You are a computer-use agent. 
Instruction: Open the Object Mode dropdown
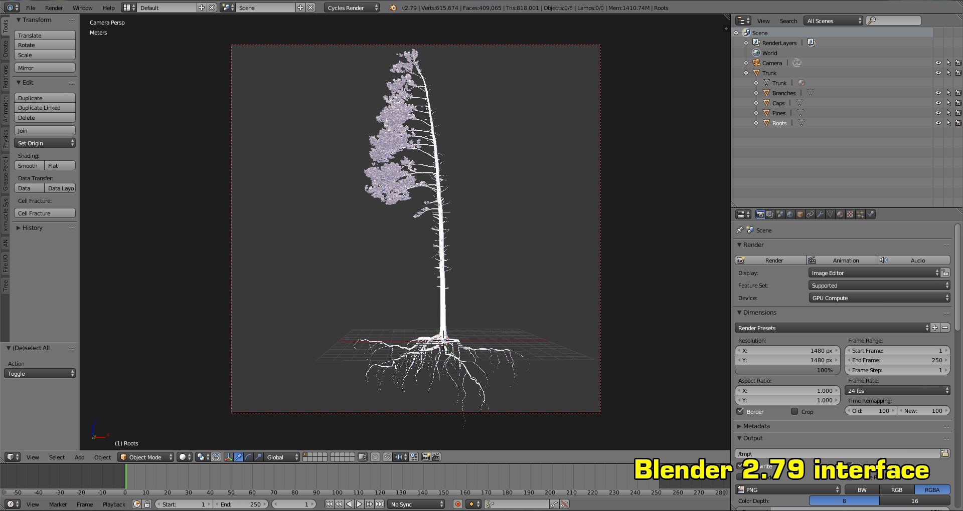[x=146, y=457]
